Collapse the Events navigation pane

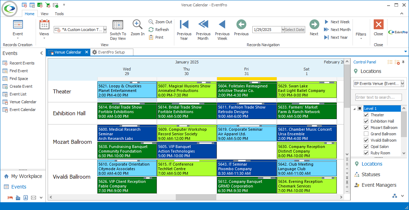pyautogui.click(x=41, y=53)
